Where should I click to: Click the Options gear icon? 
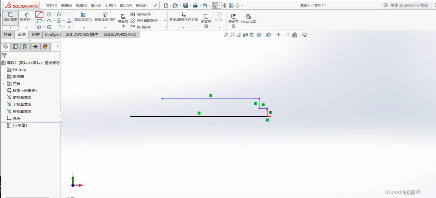tap(237, 5)
